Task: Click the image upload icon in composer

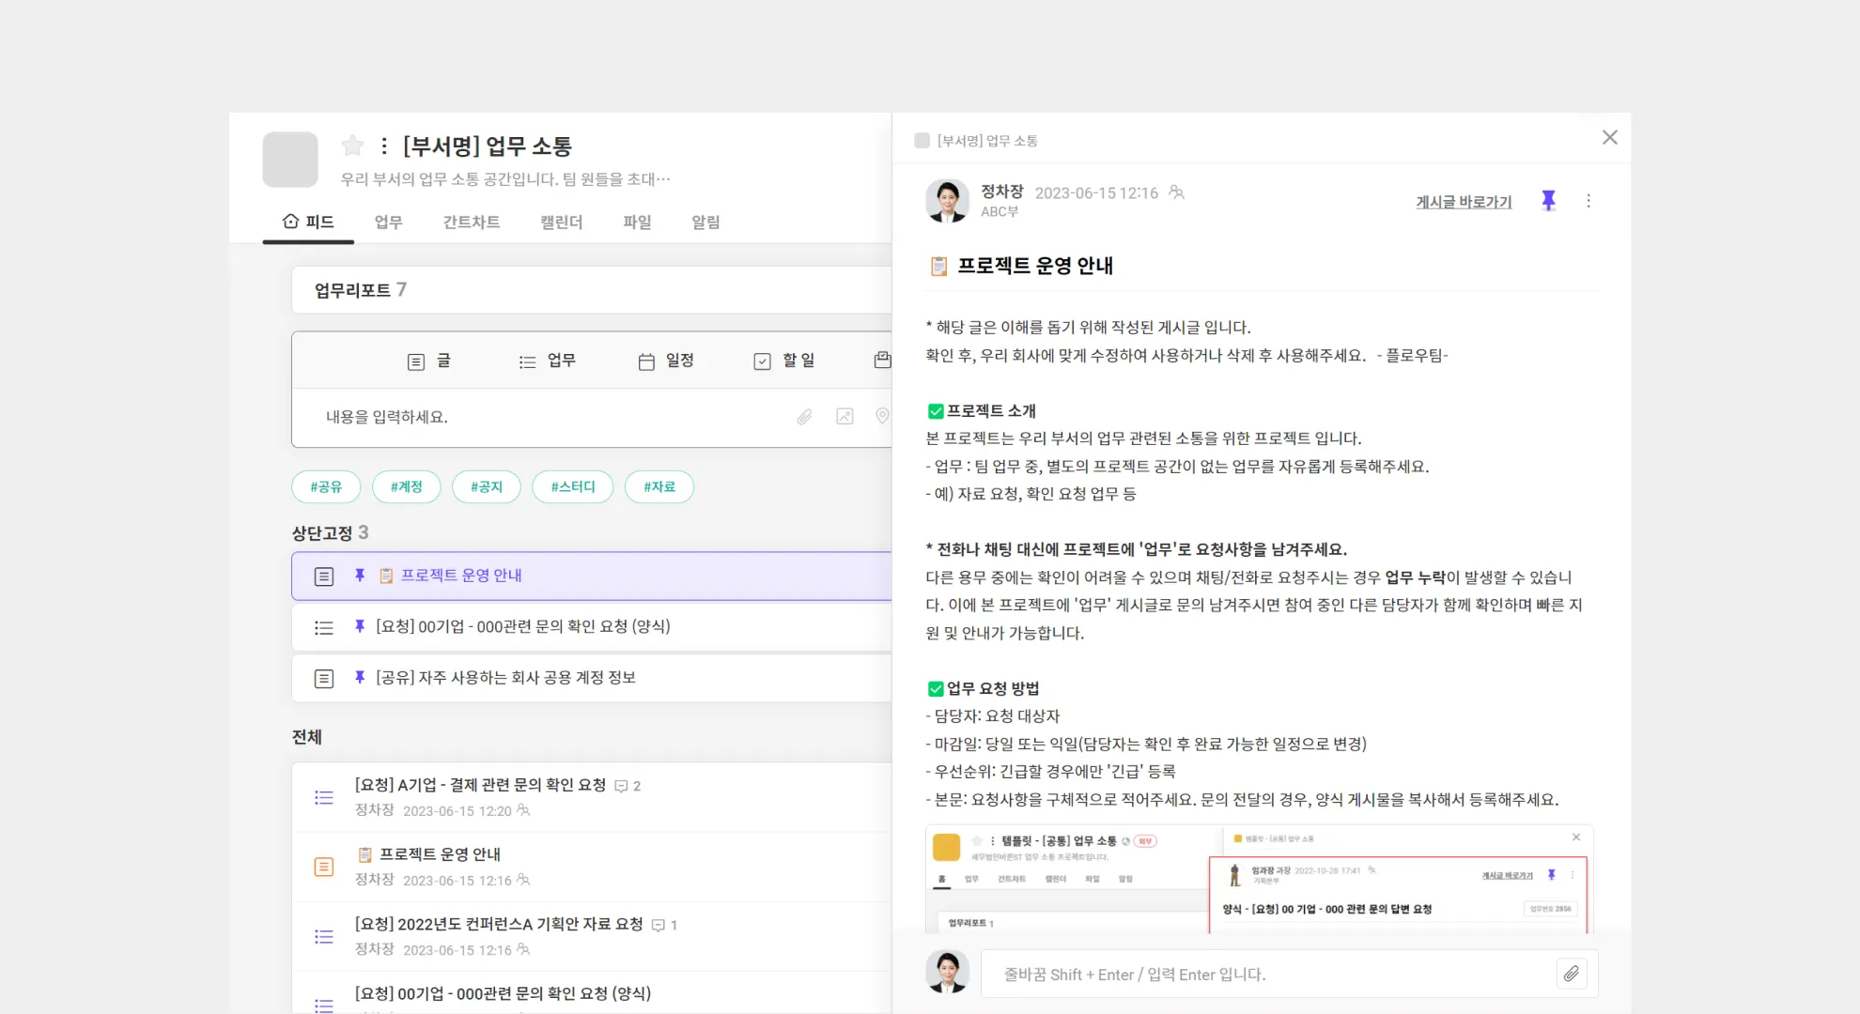Action: coord(845,417)
